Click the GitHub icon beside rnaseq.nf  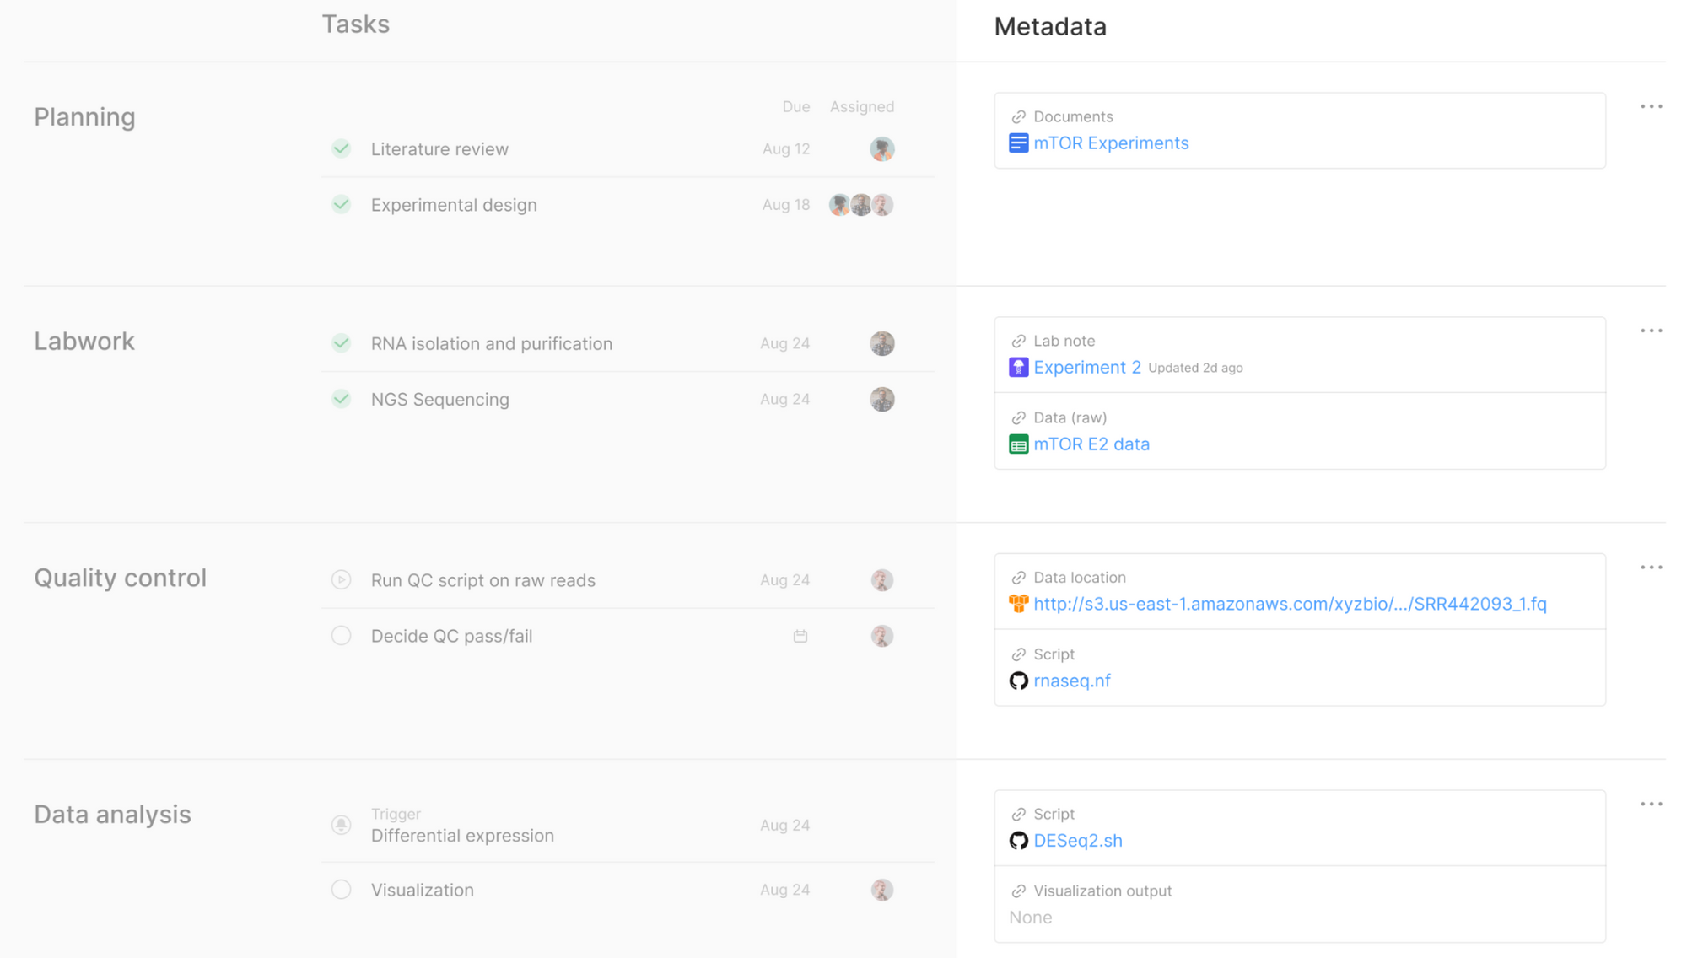[x=1018, y=681]
